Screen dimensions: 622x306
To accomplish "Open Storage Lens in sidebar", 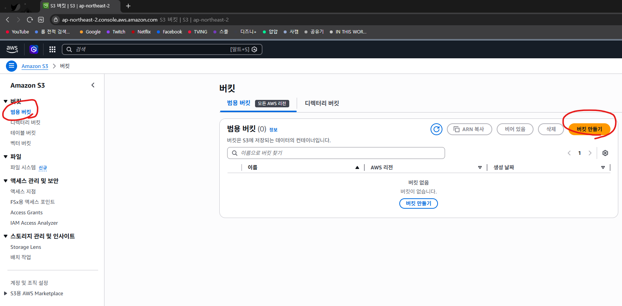I will coord(26,247).
